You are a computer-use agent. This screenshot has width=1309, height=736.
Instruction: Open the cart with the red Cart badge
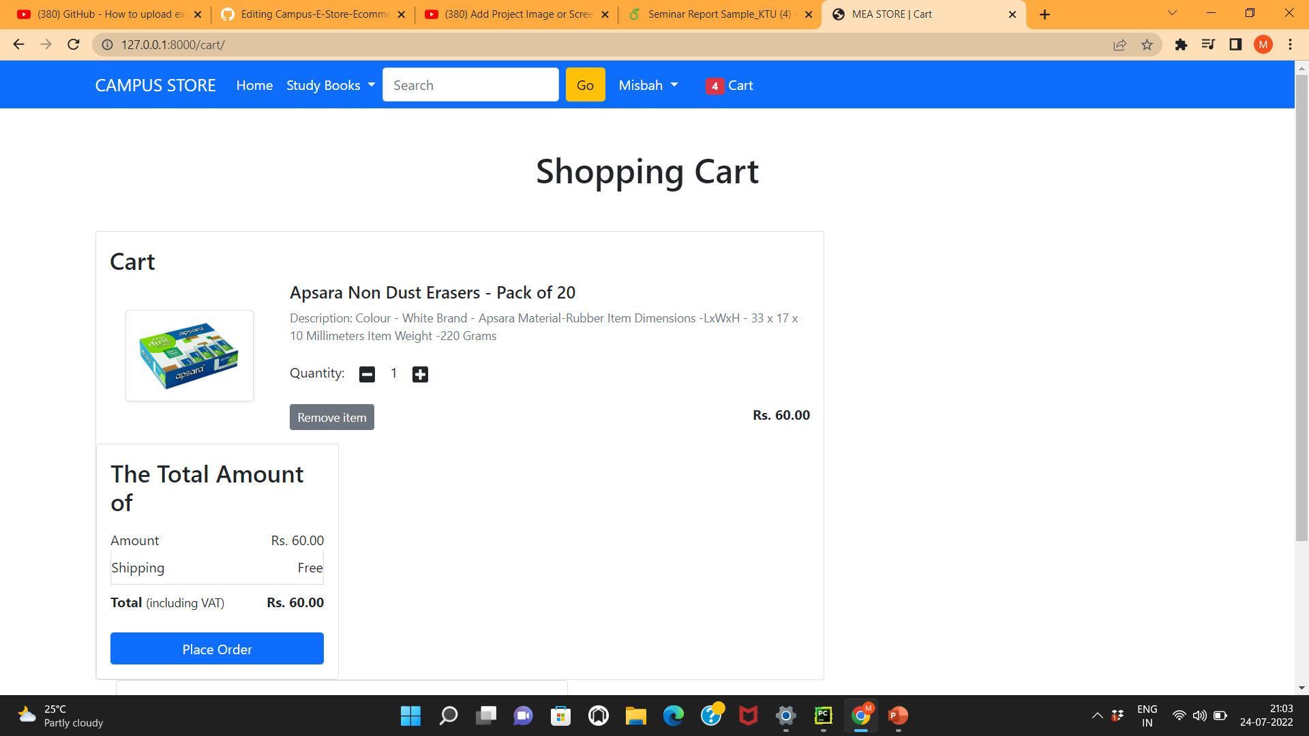click(x=730, y=85)
